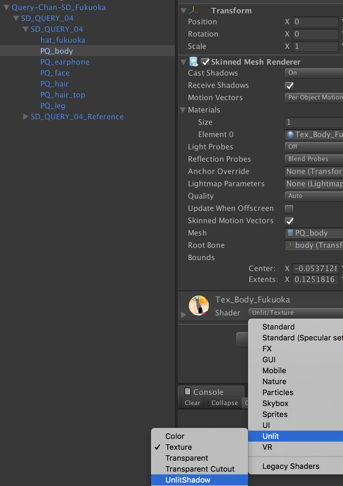Viewport: 343px width, 486px height.
Task: Collapse the Transform section triangle
Action: (183, 10)
